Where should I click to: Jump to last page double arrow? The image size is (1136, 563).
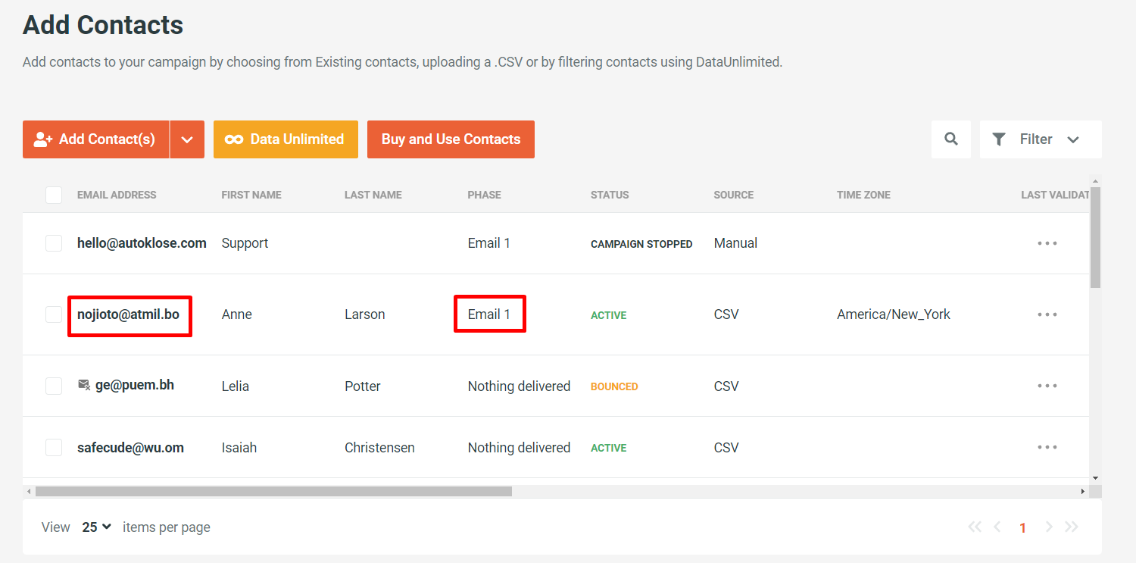(1072, 527)
